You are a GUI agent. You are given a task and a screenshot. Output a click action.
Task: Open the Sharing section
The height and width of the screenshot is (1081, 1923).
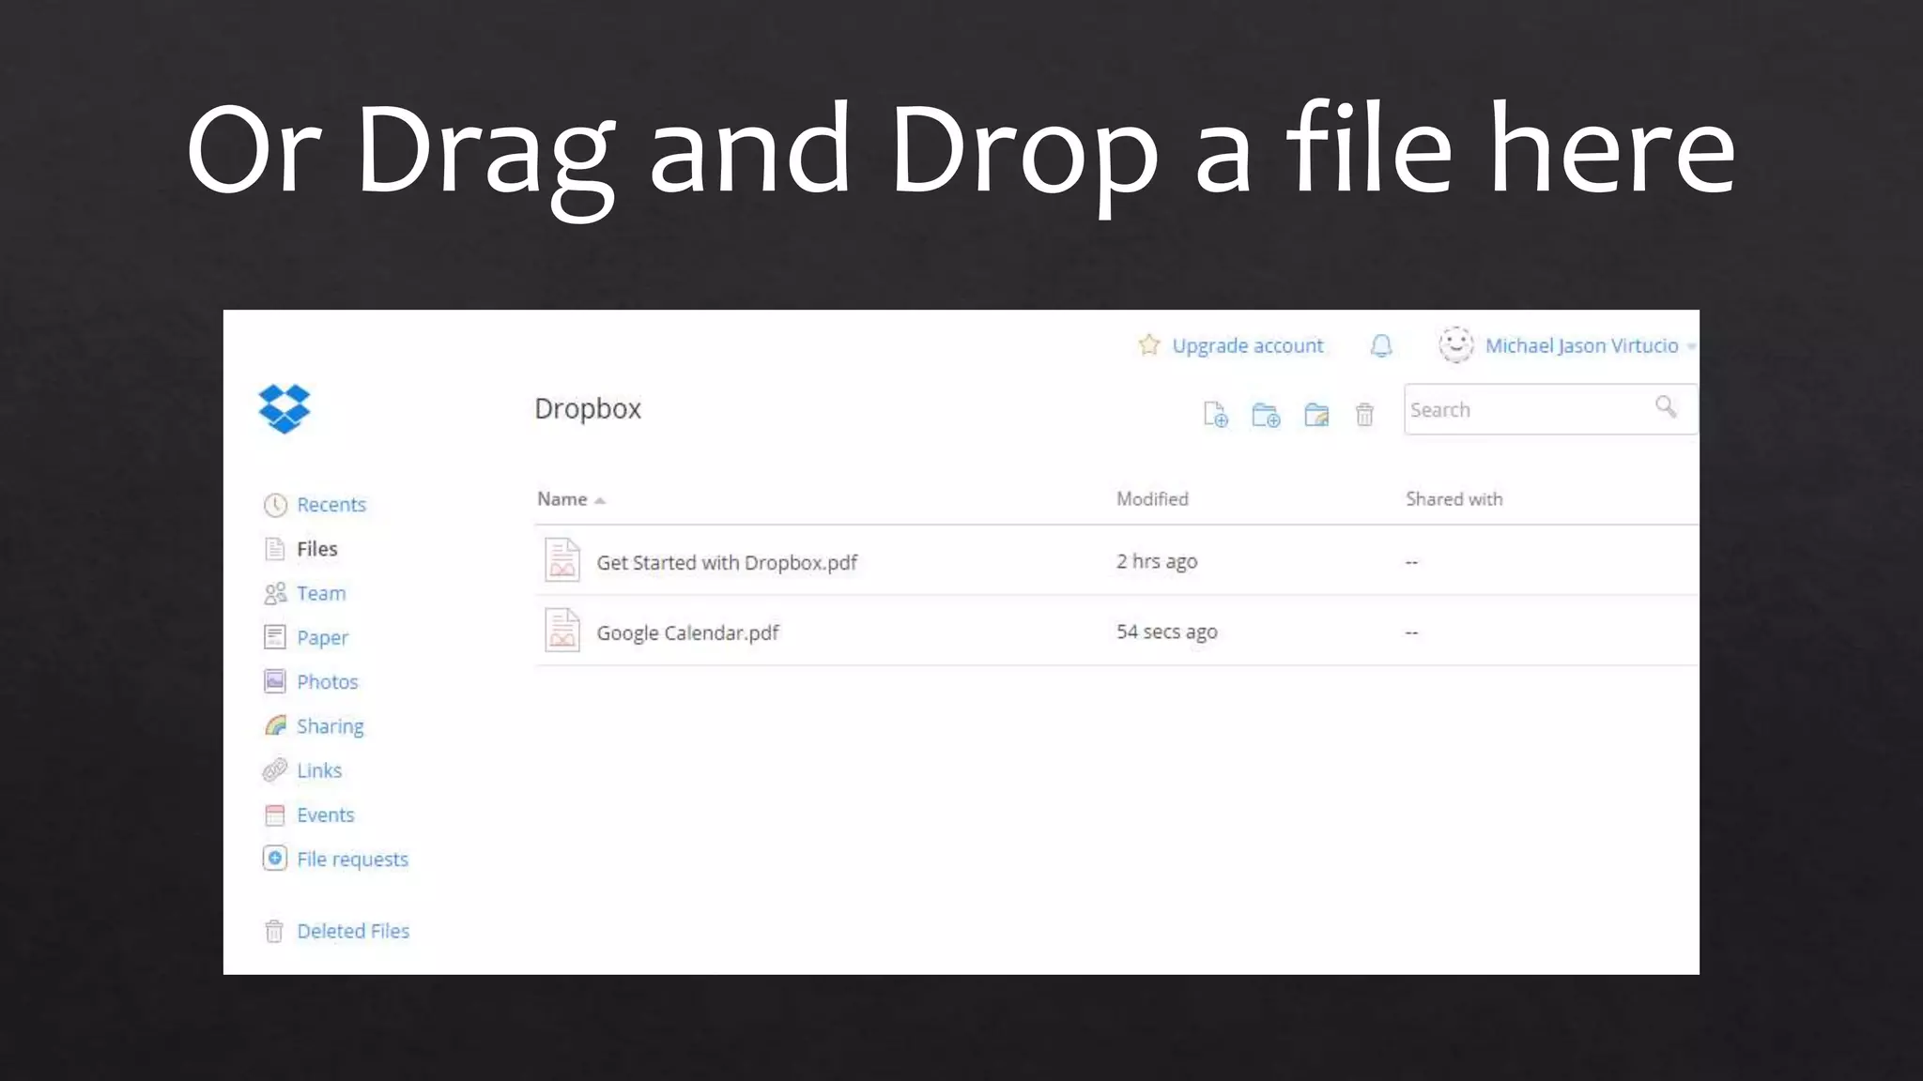coord(331,726)
